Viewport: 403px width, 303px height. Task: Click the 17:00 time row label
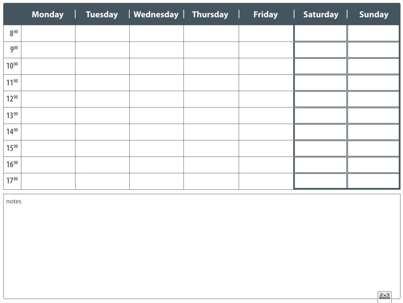[x=12, y=181]
